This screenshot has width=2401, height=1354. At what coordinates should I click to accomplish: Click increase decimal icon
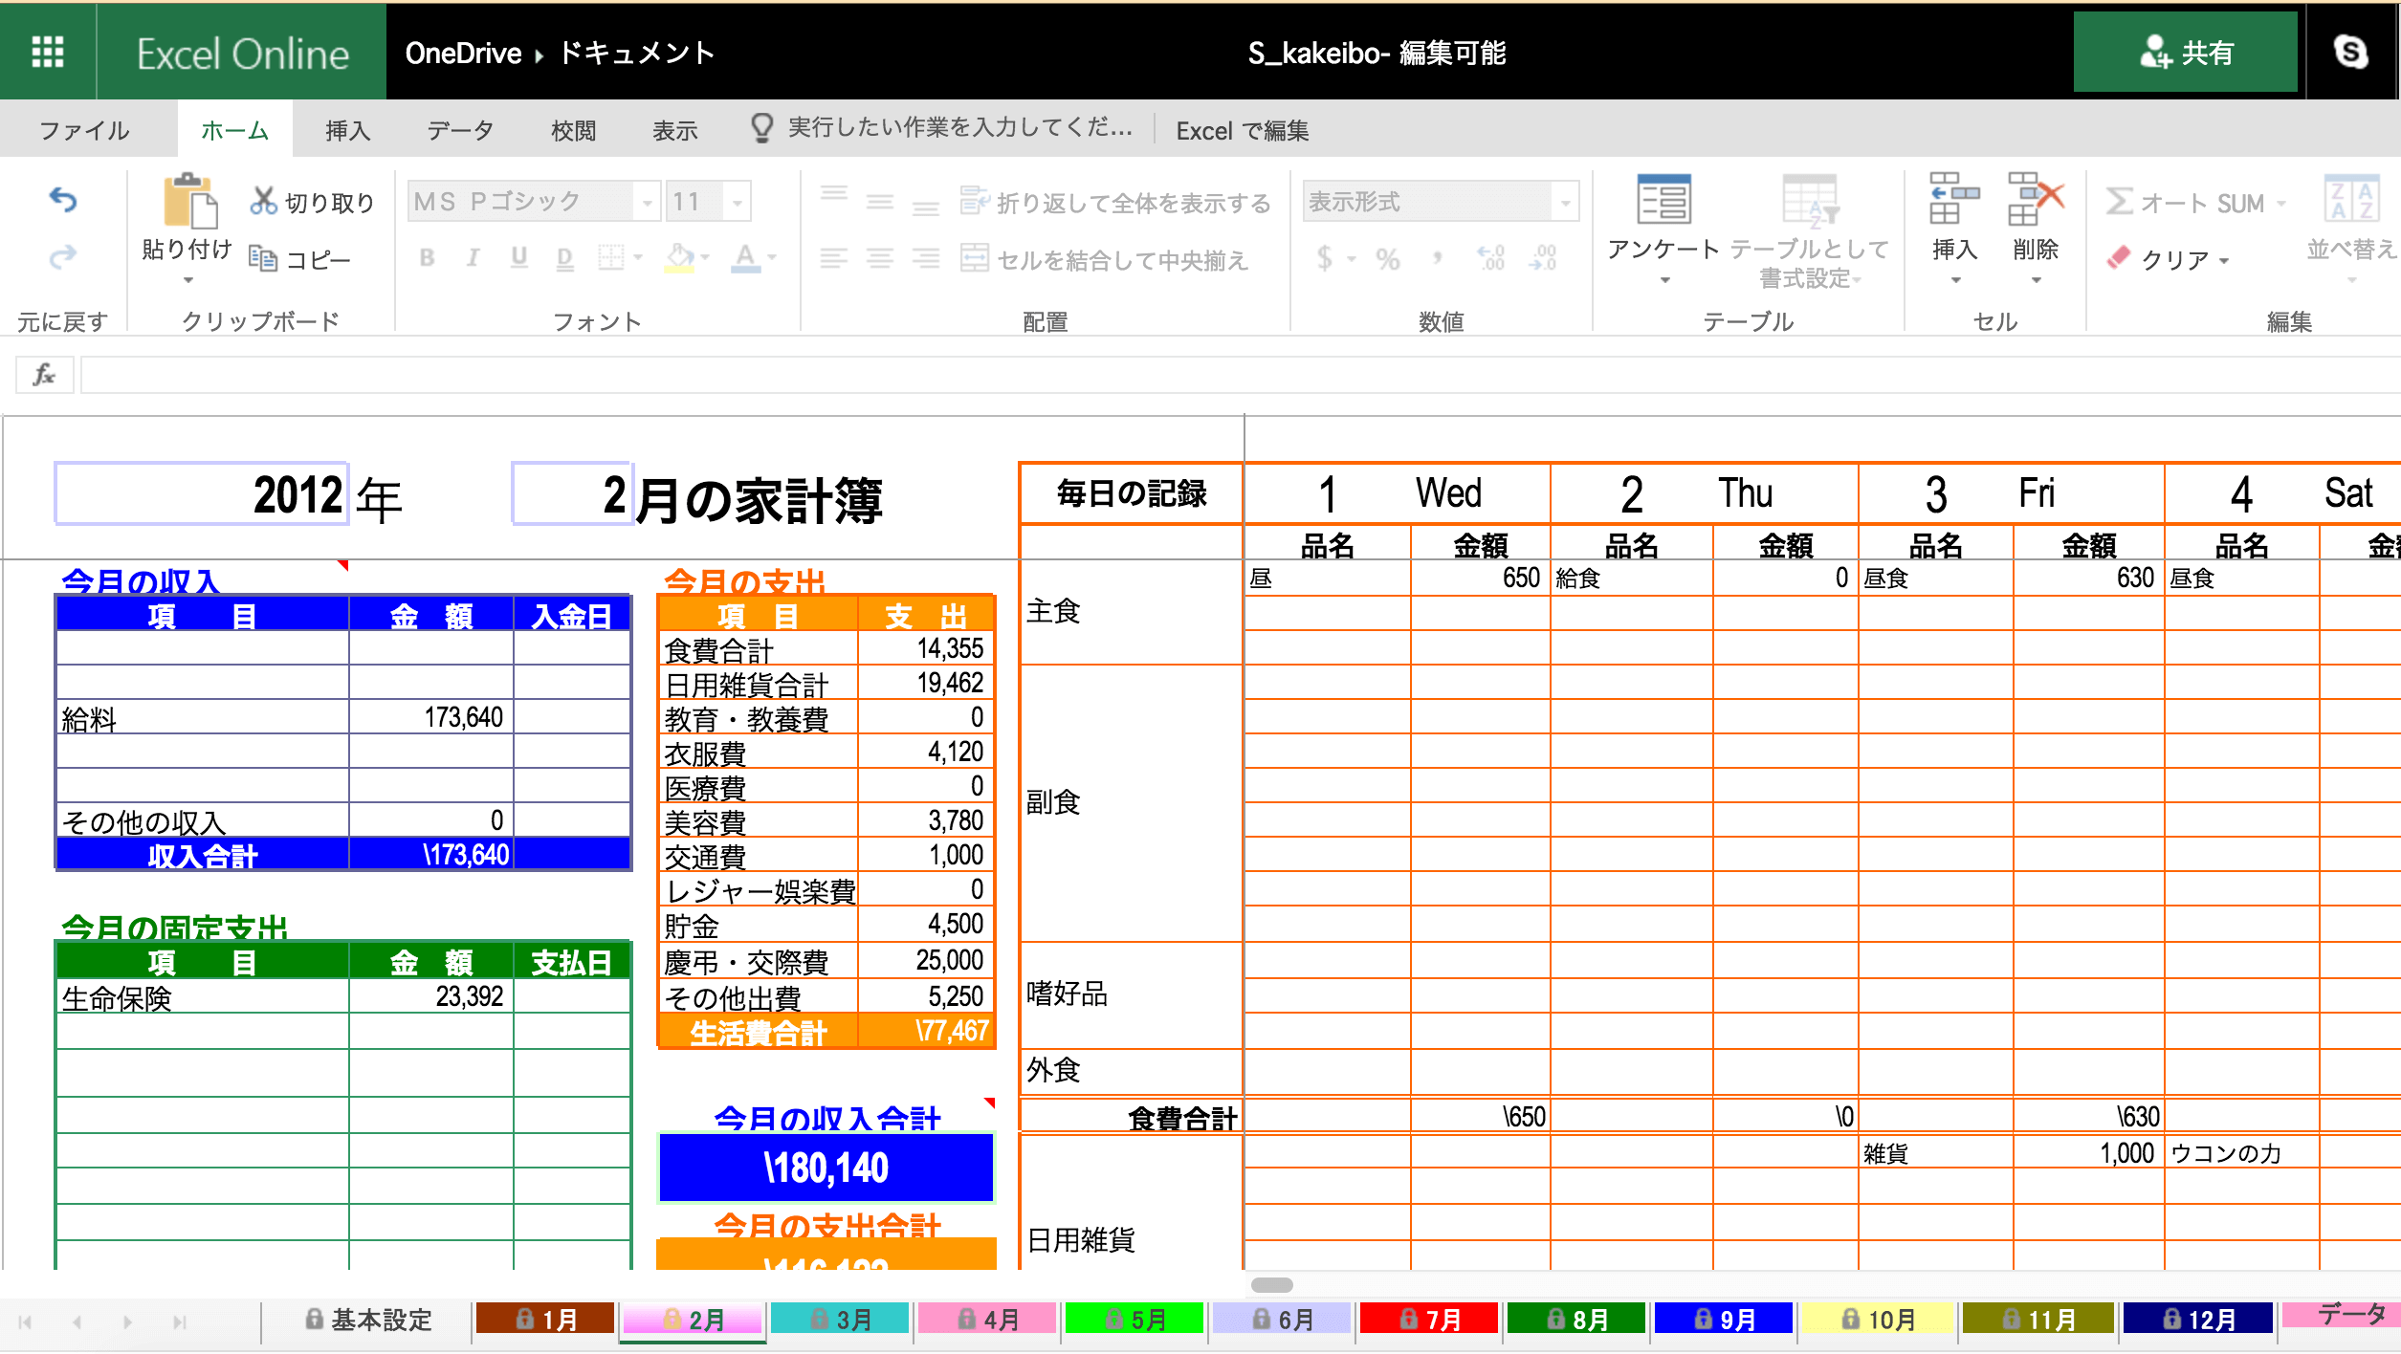1491,258
